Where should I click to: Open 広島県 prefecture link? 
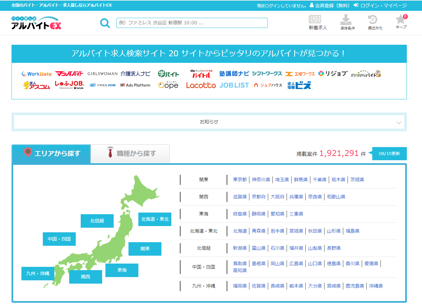pos(296,264)
